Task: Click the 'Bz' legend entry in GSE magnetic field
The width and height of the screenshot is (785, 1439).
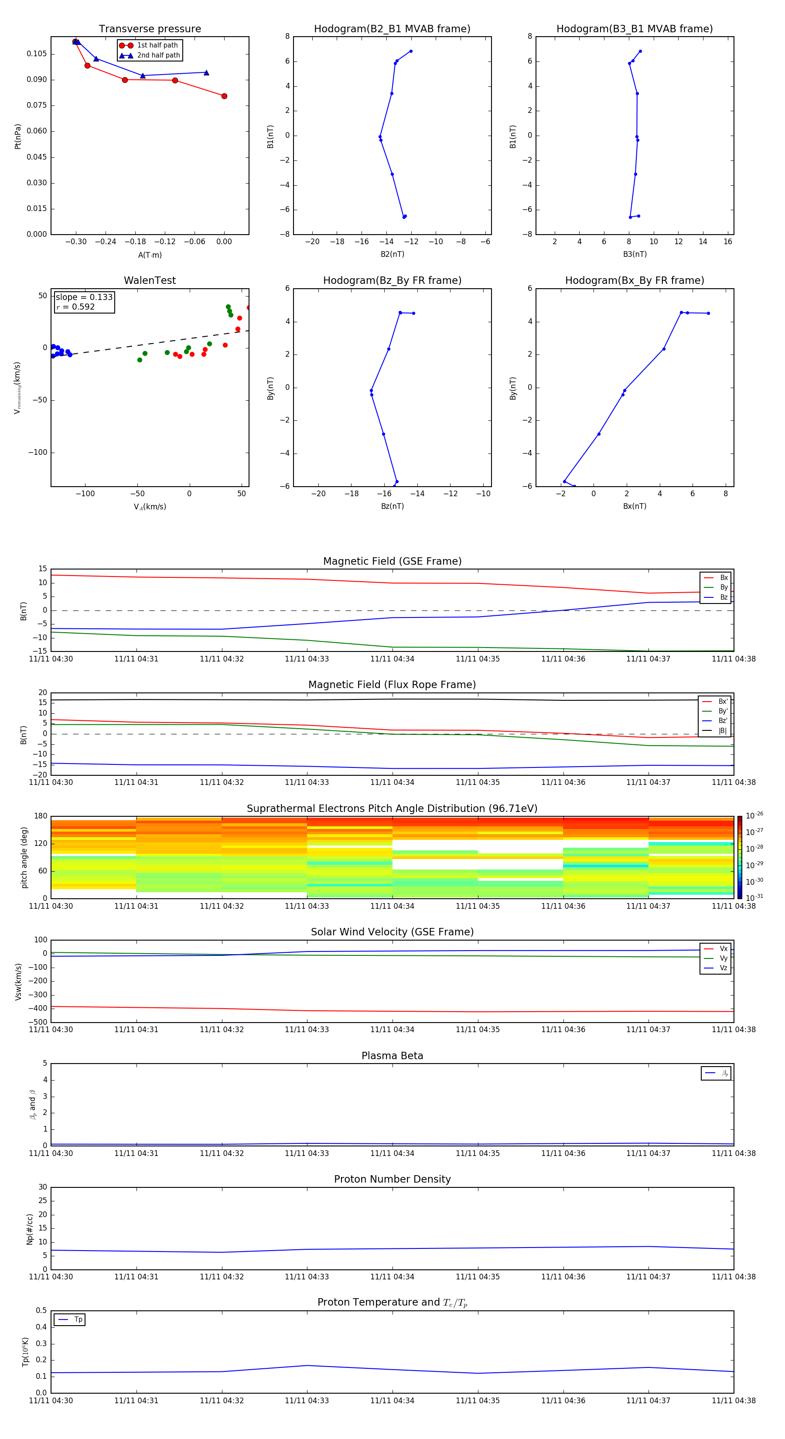Action: (x=716, y=597)
